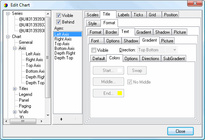205x140 pixels.
Task: Click the yellow End color swatch
Action: (x=120, y=93)
